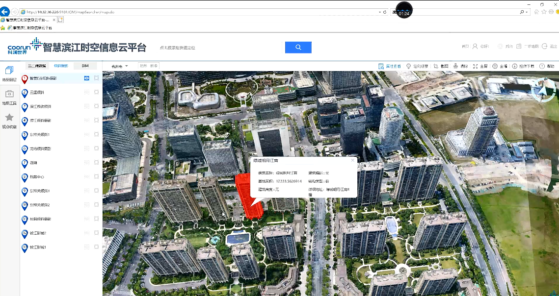This screenshot has height=296, width=559.
Task: Open the 地图工具 map tools sidebar panel
Action: tap(9, 97)
